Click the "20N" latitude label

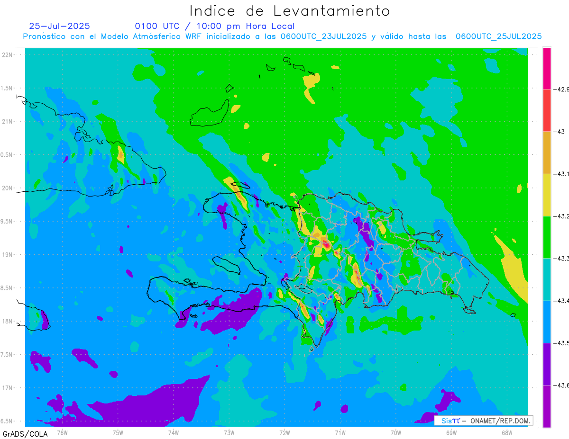click(x=8, y=188)
